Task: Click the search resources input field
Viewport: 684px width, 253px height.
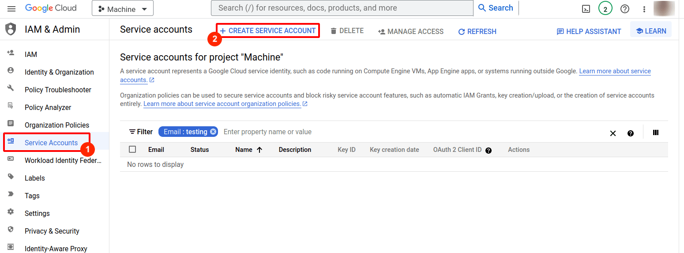Action: pyautogui.click(x=342, y=8)
